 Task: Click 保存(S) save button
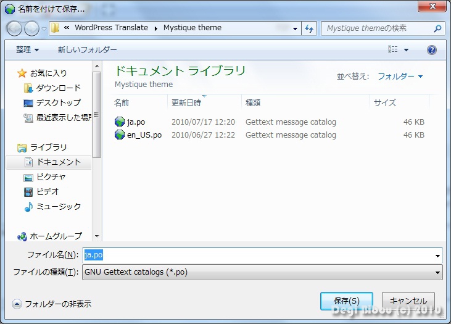(347, 301)
